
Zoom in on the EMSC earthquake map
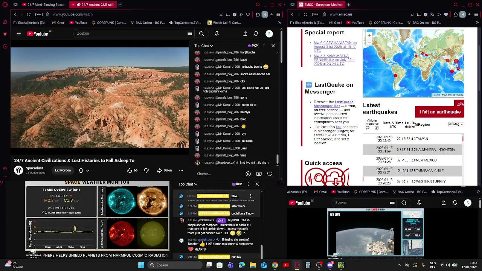(369, 35)
